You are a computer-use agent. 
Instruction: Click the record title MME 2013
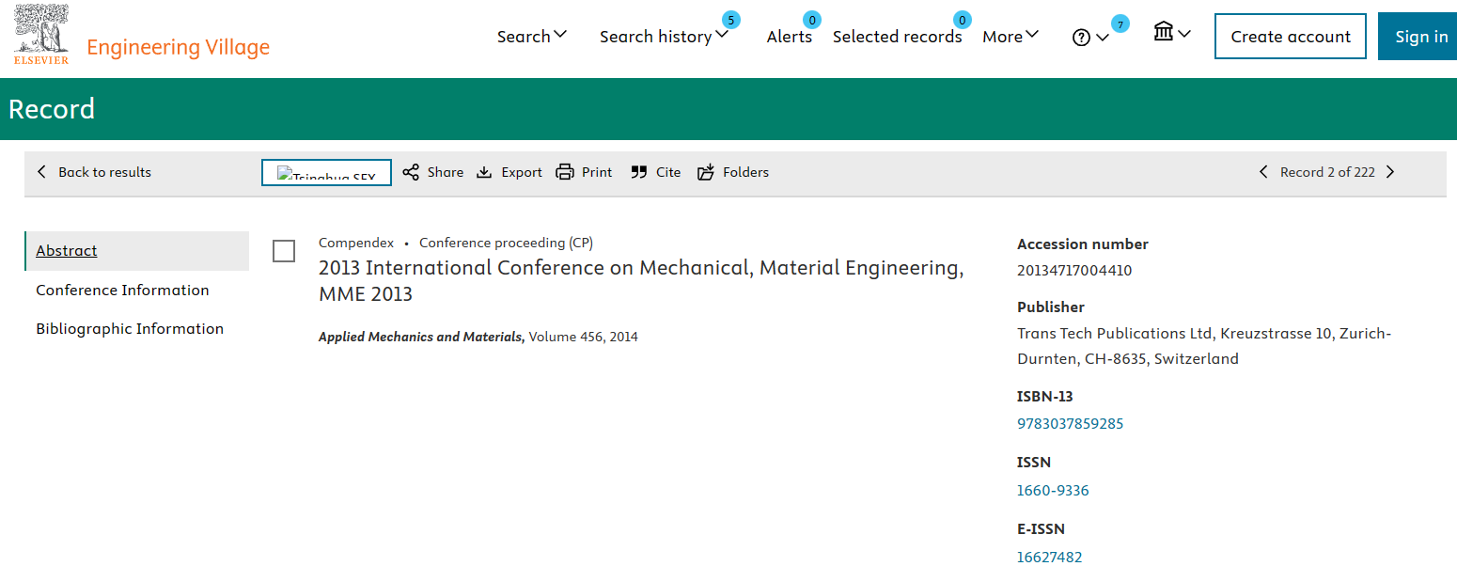(x=641, y=281)
